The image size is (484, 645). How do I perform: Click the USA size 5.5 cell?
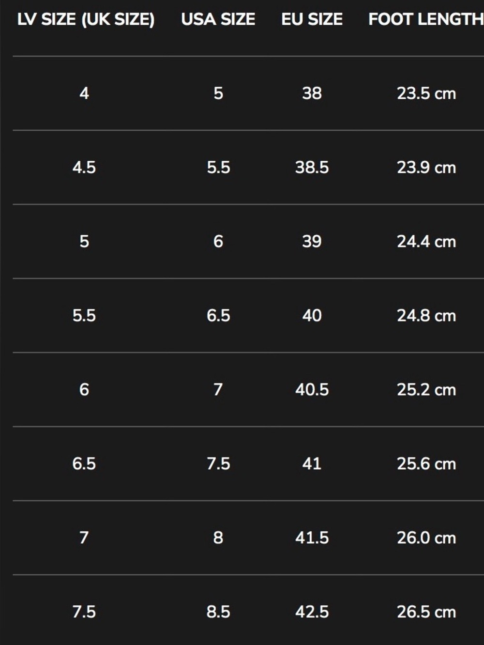tap(218, 168)
